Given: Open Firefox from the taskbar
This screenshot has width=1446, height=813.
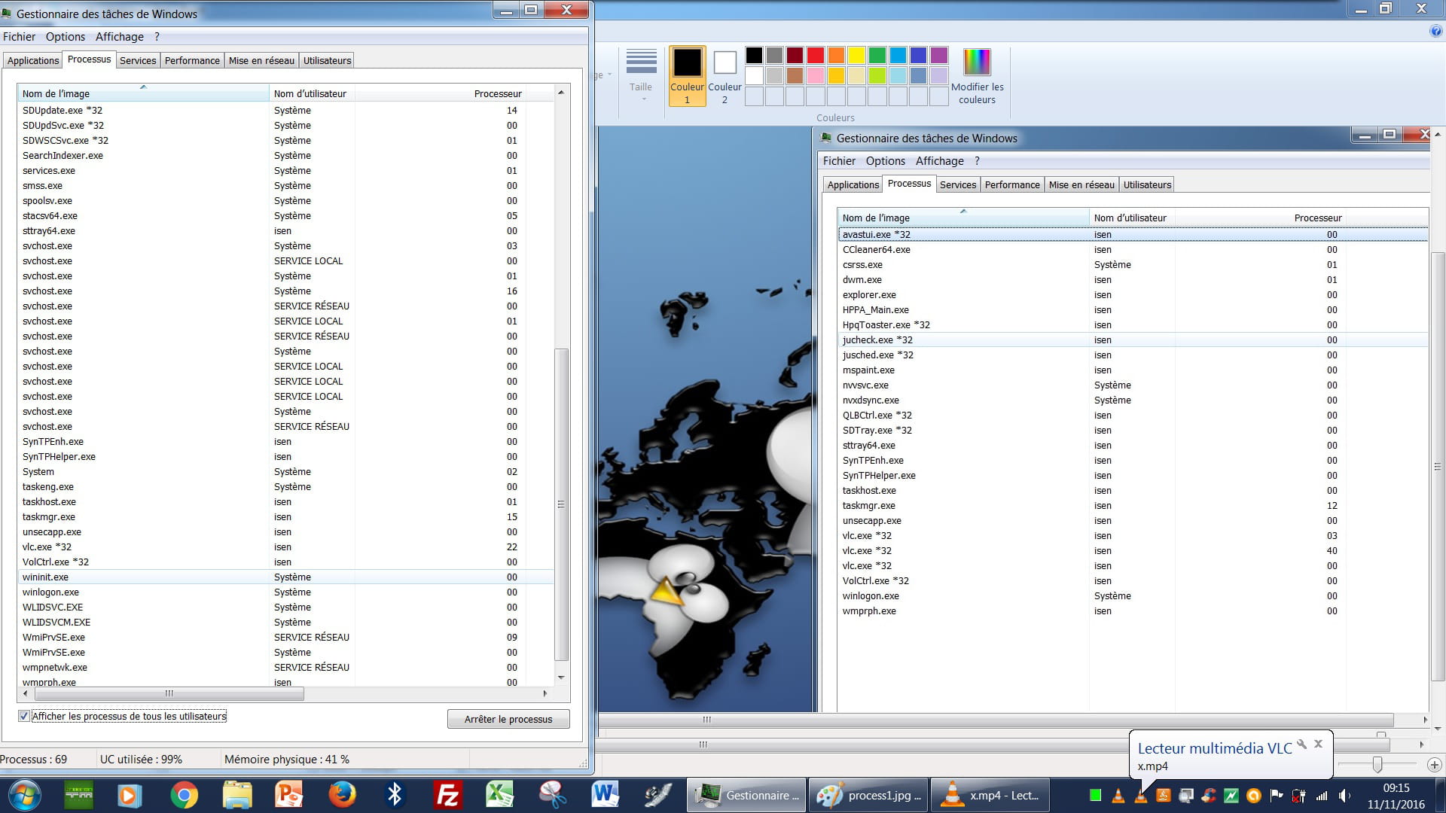Looking at the screenshot, I should coord(342,795).
